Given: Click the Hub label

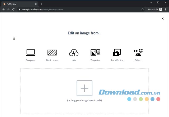Looking at the screenshot, I should [x=74, y=60].
